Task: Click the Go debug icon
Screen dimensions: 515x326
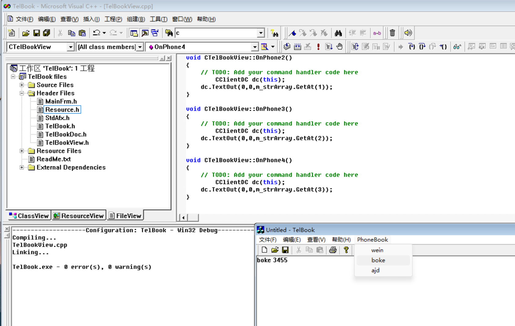Action: [329, 47]
